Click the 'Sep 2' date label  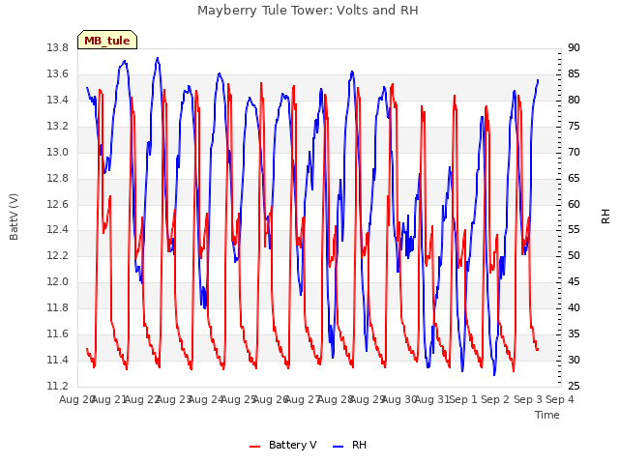coord(495,400)
